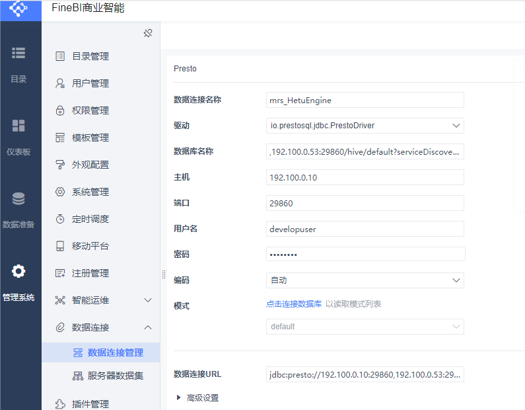Viewport: 525px width, 410px height.
Task: Open the 驱动 driver dropdown
Action: coord(365,126)
